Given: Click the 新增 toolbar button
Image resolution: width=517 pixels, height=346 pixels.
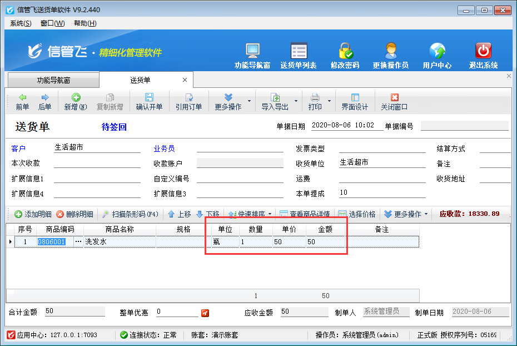Looking at the screenshot, I should click(76, 102).
